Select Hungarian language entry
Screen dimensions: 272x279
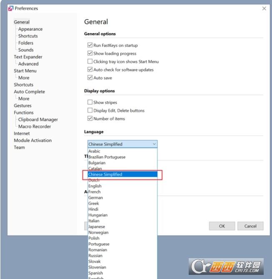122,215
